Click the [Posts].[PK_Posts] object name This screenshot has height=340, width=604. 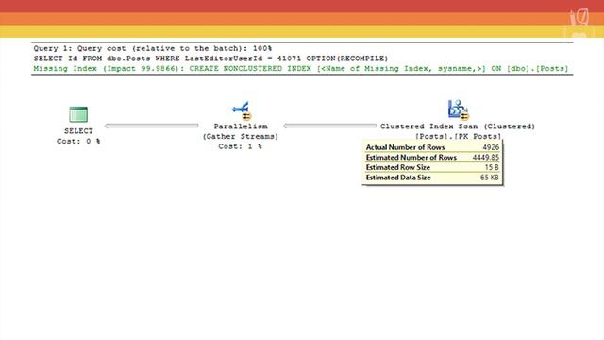tap(458, 136)
